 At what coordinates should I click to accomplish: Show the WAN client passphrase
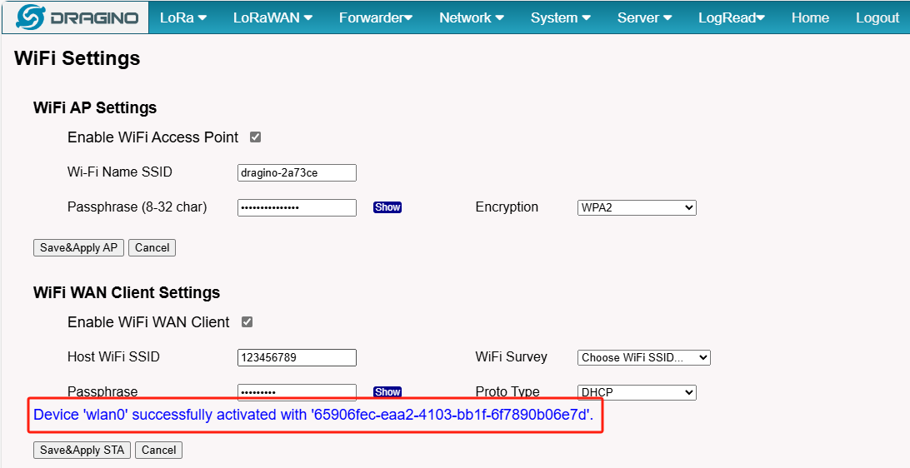click(x=387, y=392)
